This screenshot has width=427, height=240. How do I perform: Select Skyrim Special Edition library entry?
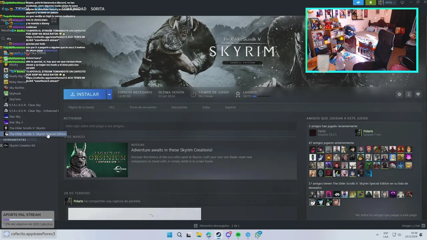point(37,134)
